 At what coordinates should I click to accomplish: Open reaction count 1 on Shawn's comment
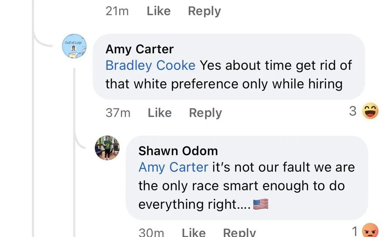click(355, 231)
